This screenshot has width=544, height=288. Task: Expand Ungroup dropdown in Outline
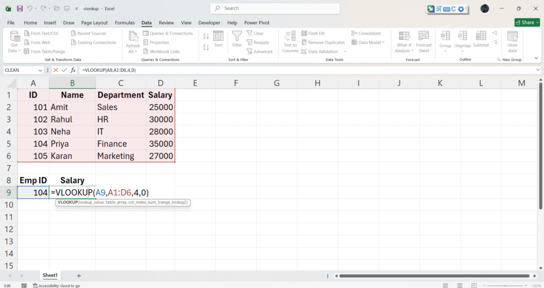463,51
